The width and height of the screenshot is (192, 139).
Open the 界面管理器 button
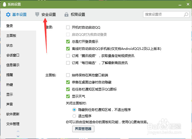point(83,129)
